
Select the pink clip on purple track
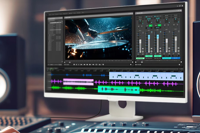pyautogui.click(x=78, y=82)
